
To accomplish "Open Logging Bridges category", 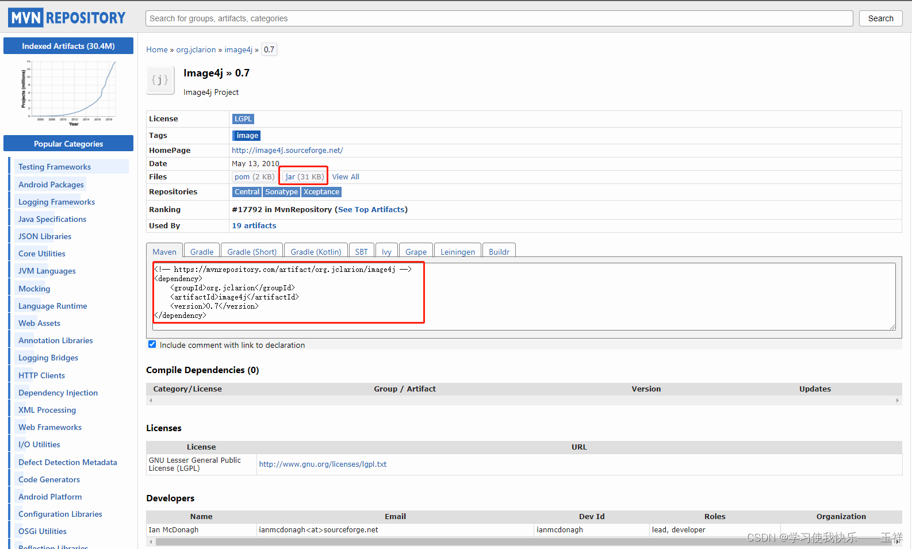I will tap(48, 358).
